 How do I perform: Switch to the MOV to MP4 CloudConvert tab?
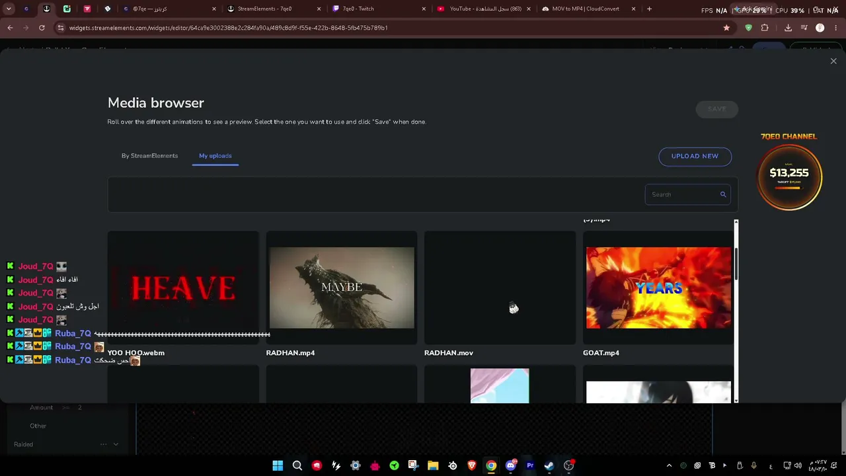pos(588,9)
